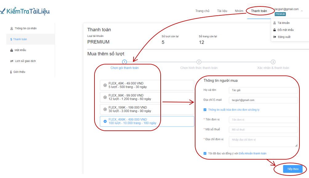Viewport: 309px width, 178px height.
Task: Click the lock icon beside Mật khẩu
Action: [12, 50]
